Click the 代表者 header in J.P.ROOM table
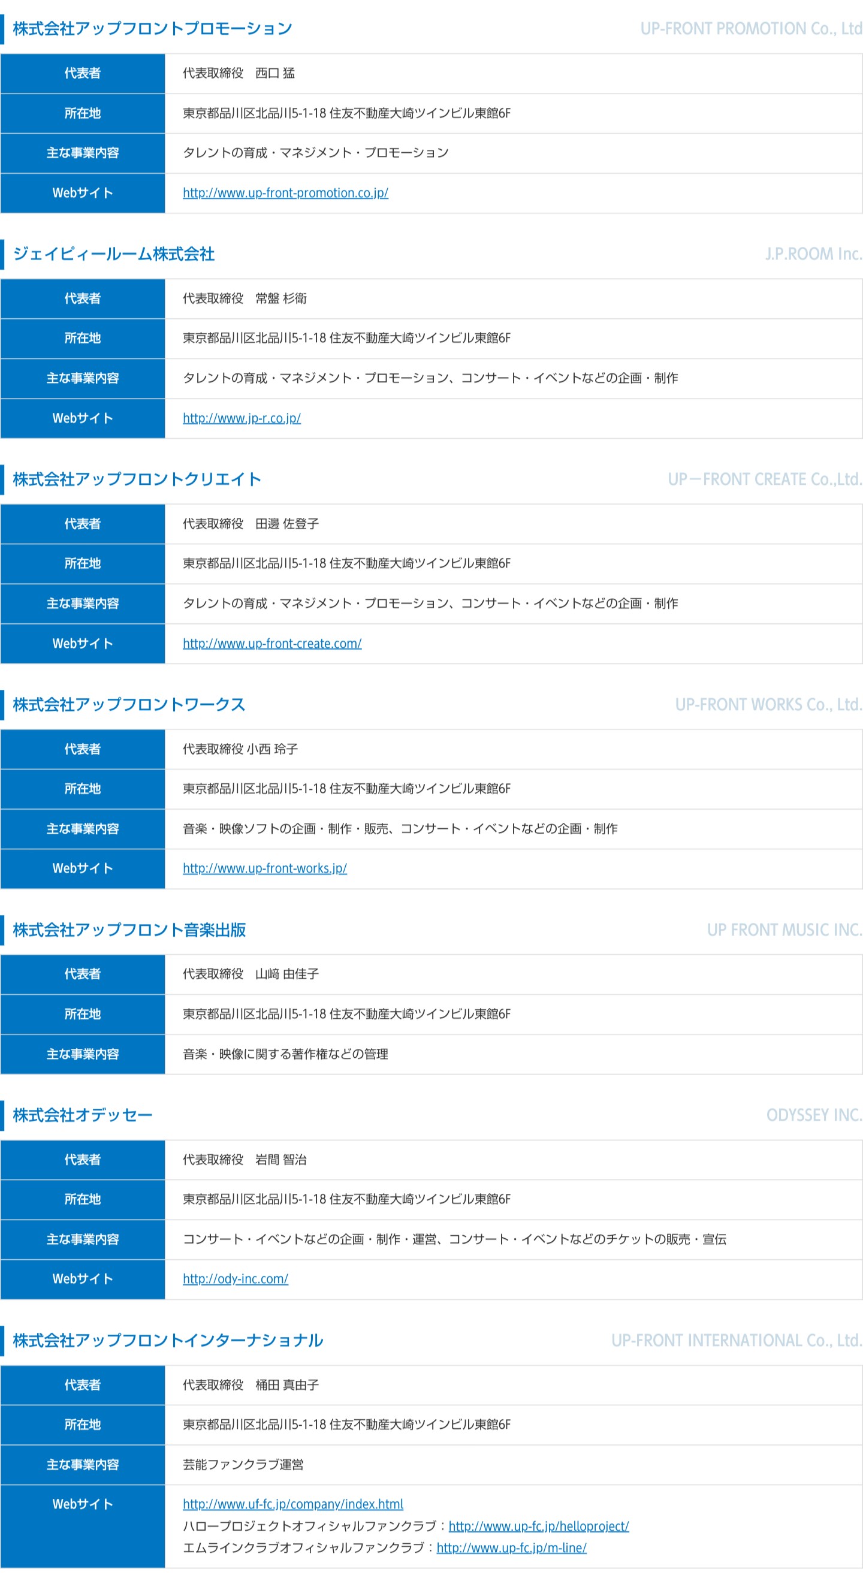 pyautogui.click(x=83, y=298)
